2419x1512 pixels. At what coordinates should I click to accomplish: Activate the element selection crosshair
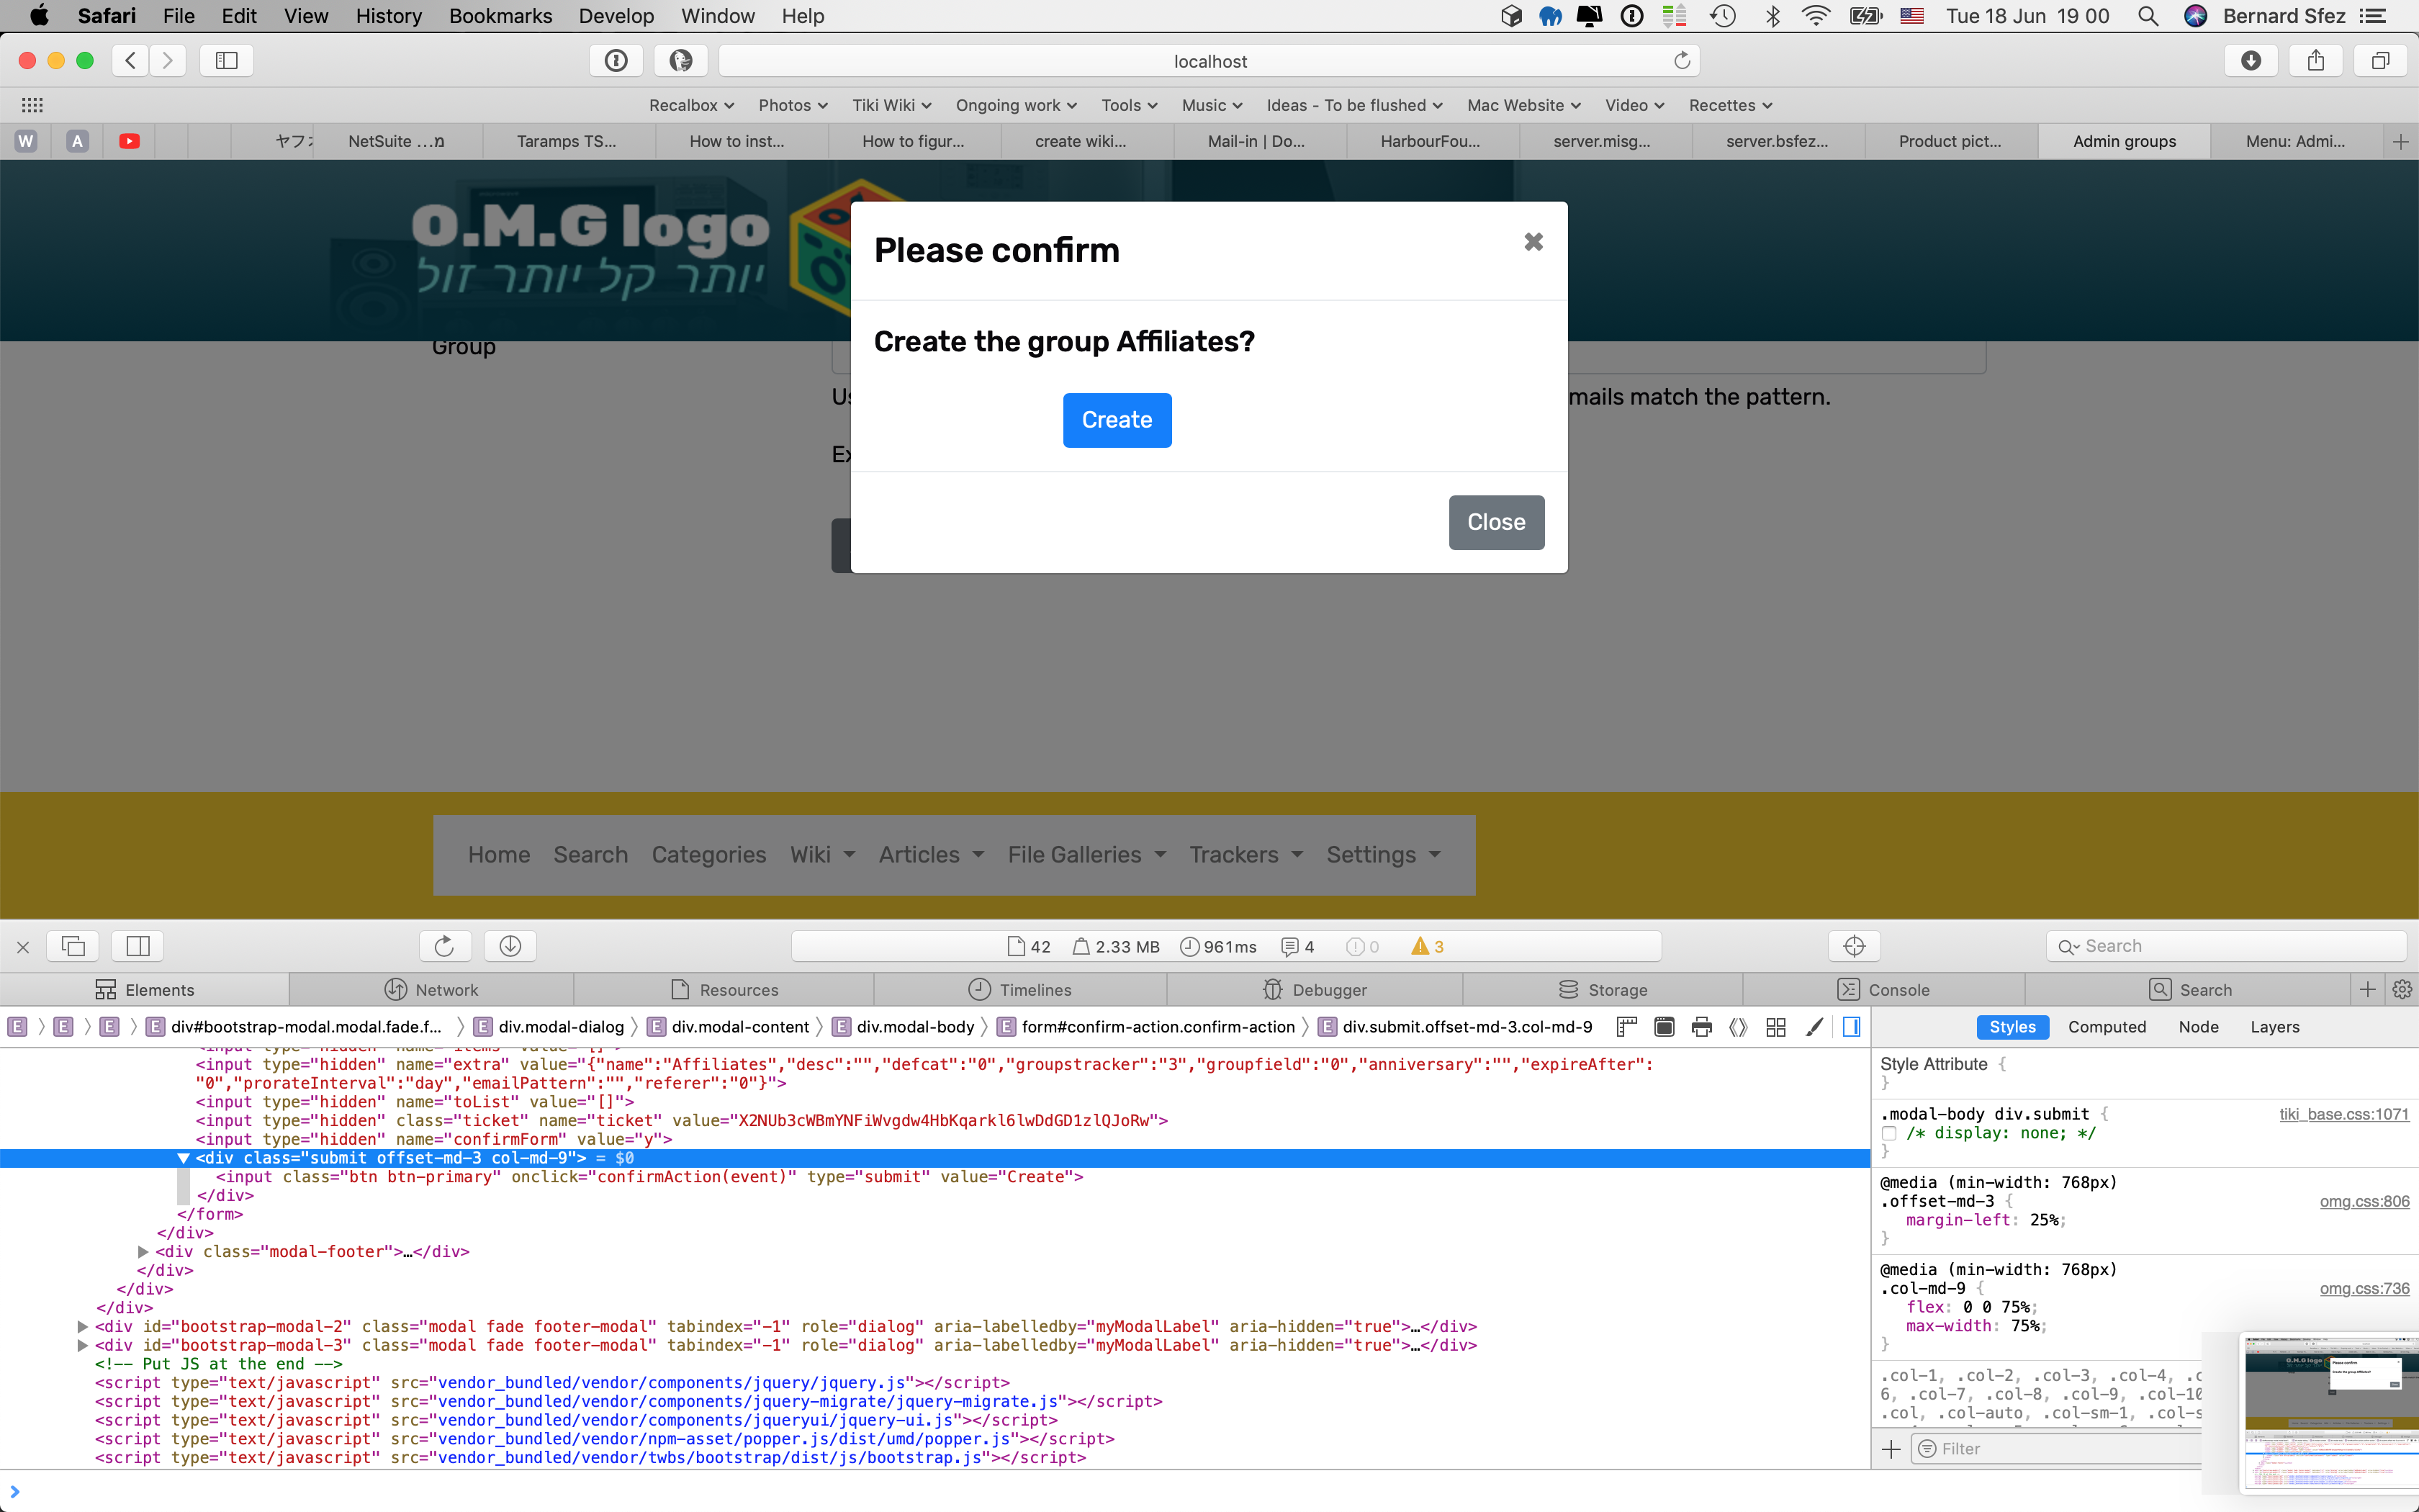coord(1855,946)
